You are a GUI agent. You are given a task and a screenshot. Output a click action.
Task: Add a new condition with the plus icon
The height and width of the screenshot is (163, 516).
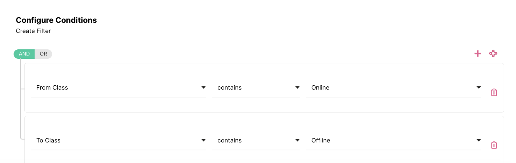click(x=477, y=54)
